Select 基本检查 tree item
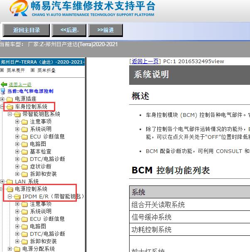Viewport: 250px width, 252px height. (x=41, y=151)
